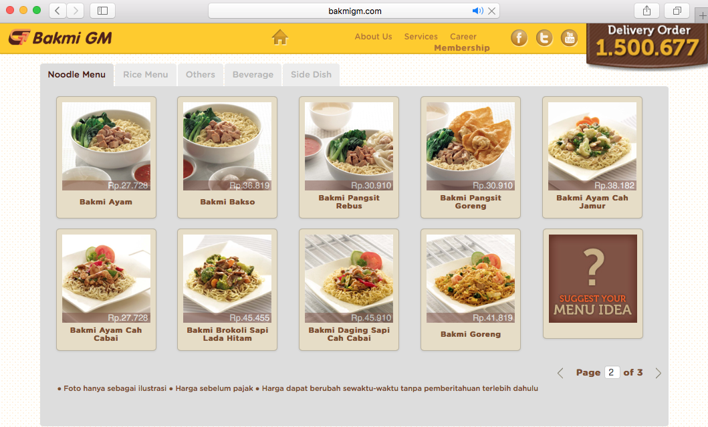Open the Bakmi Daging Sapi Cah Cabai photo
The width and height of the screenshot is (708, 427).
click(349, 279)
